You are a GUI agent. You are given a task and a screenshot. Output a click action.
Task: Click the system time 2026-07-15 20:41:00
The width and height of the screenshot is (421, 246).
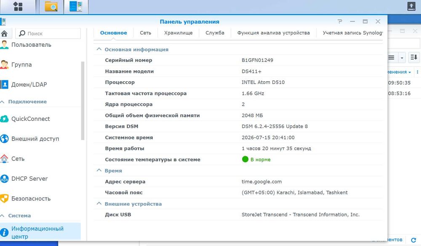[268, 137]
